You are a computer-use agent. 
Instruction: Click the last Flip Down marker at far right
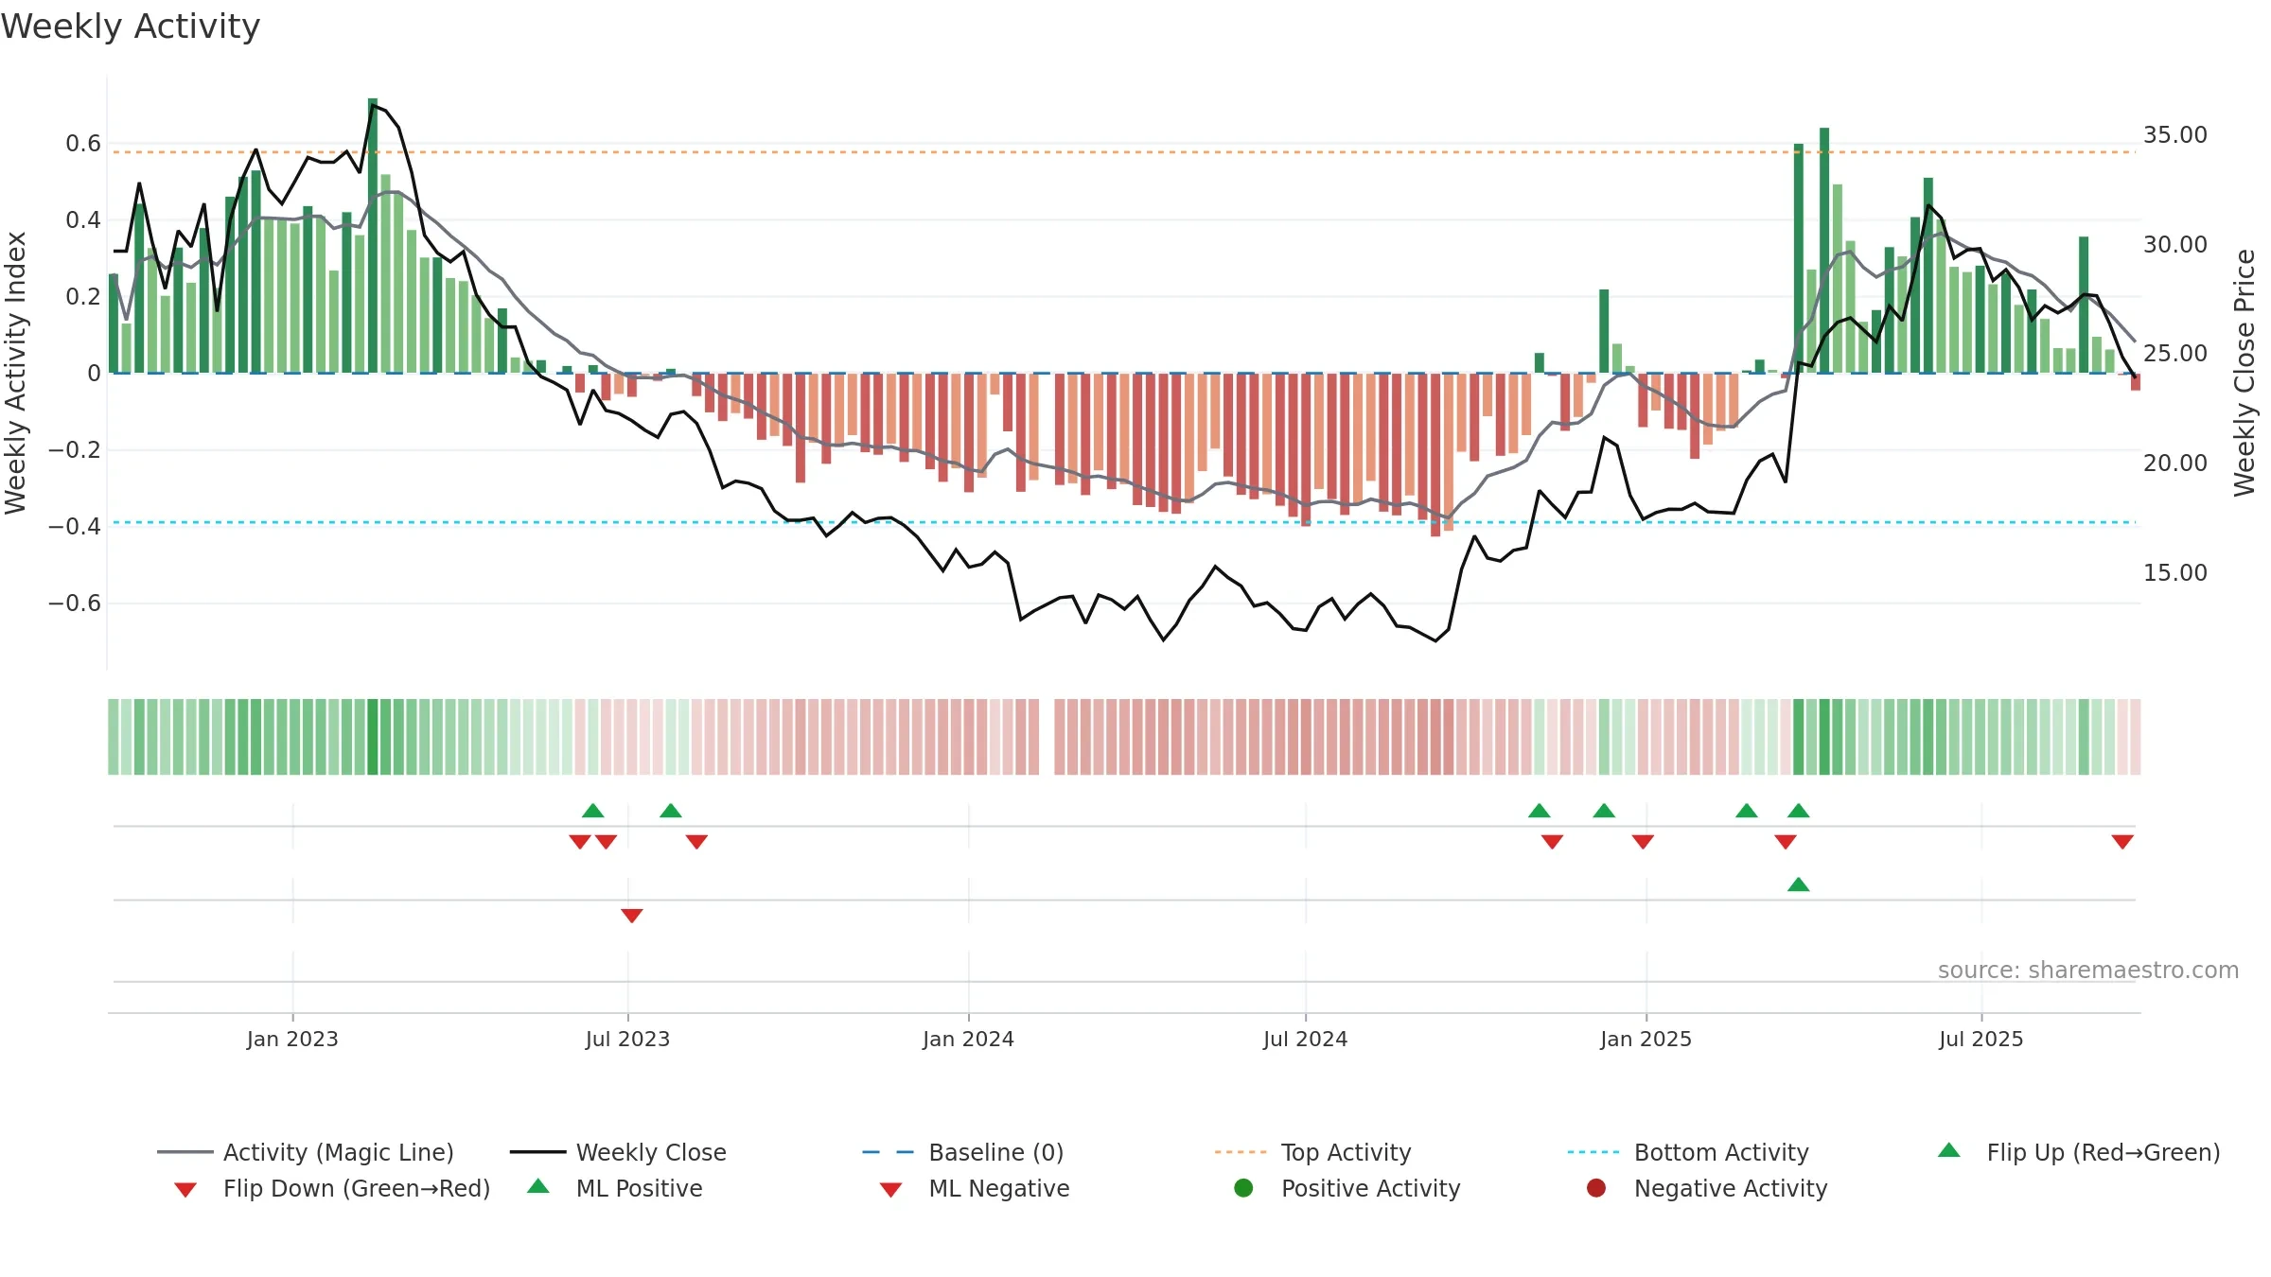coord(2122,841)
